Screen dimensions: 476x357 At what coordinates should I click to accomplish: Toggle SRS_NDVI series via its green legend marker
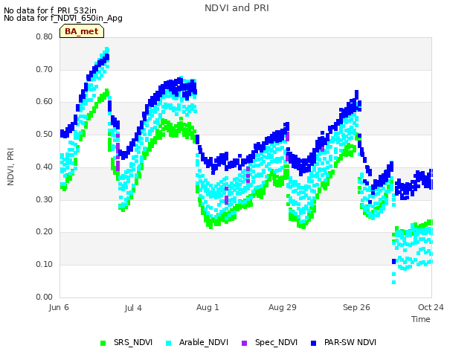pos(103,343)
